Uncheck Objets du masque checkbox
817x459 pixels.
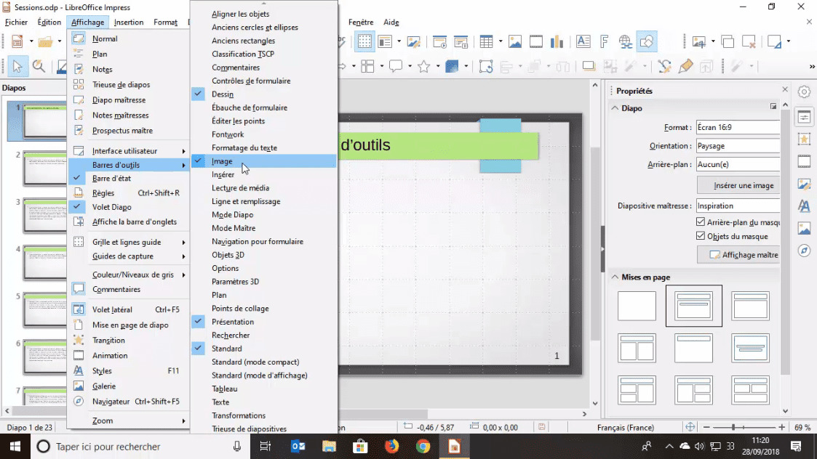coord(701,236)
